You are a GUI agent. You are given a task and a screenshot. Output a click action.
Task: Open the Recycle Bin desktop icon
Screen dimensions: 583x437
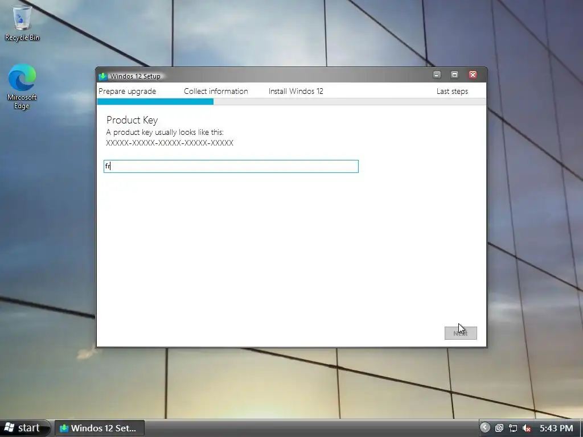point(22,23)
